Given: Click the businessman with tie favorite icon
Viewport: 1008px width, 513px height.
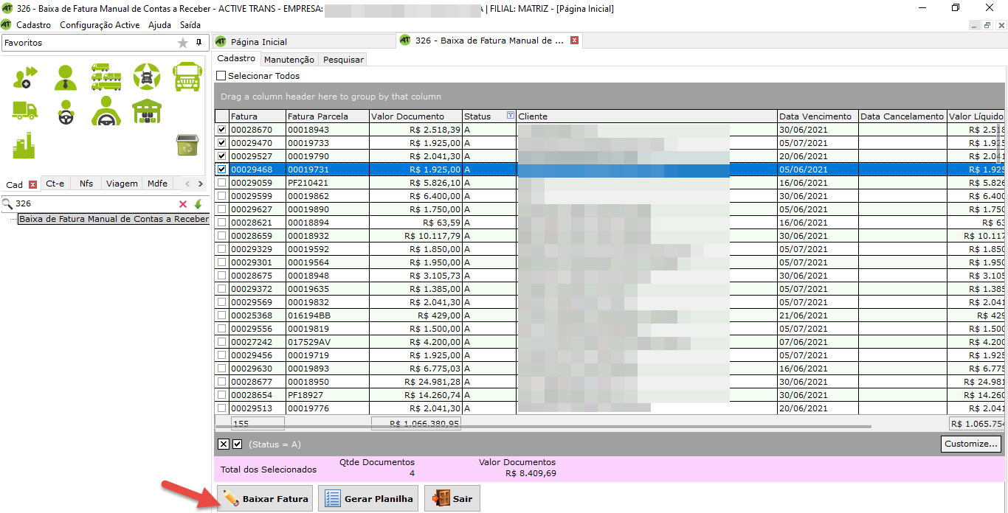Looking at the screenshot, I should point(66,77).
